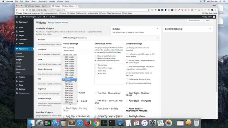The width and height of the screenshot is (228, 128).
Task: Check the Video Note checkbox
Action: tap(96, 71)
